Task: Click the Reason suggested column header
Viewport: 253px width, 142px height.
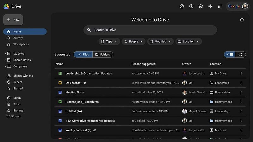Action: (144, 64)
